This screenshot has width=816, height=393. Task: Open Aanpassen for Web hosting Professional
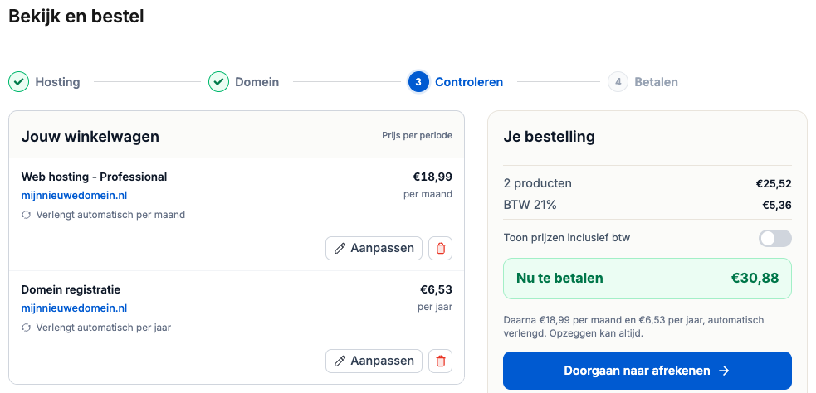[x=374, y=249]
